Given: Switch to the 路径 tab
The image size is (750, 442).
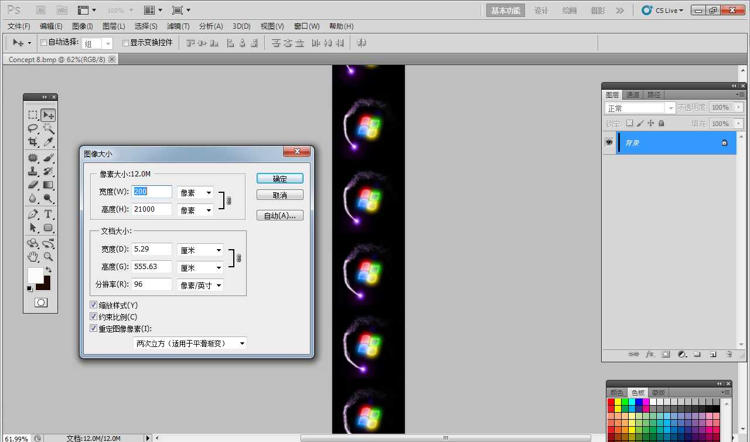Looking at the screenshot, I should pyautogui.click(x=654, y=94).
